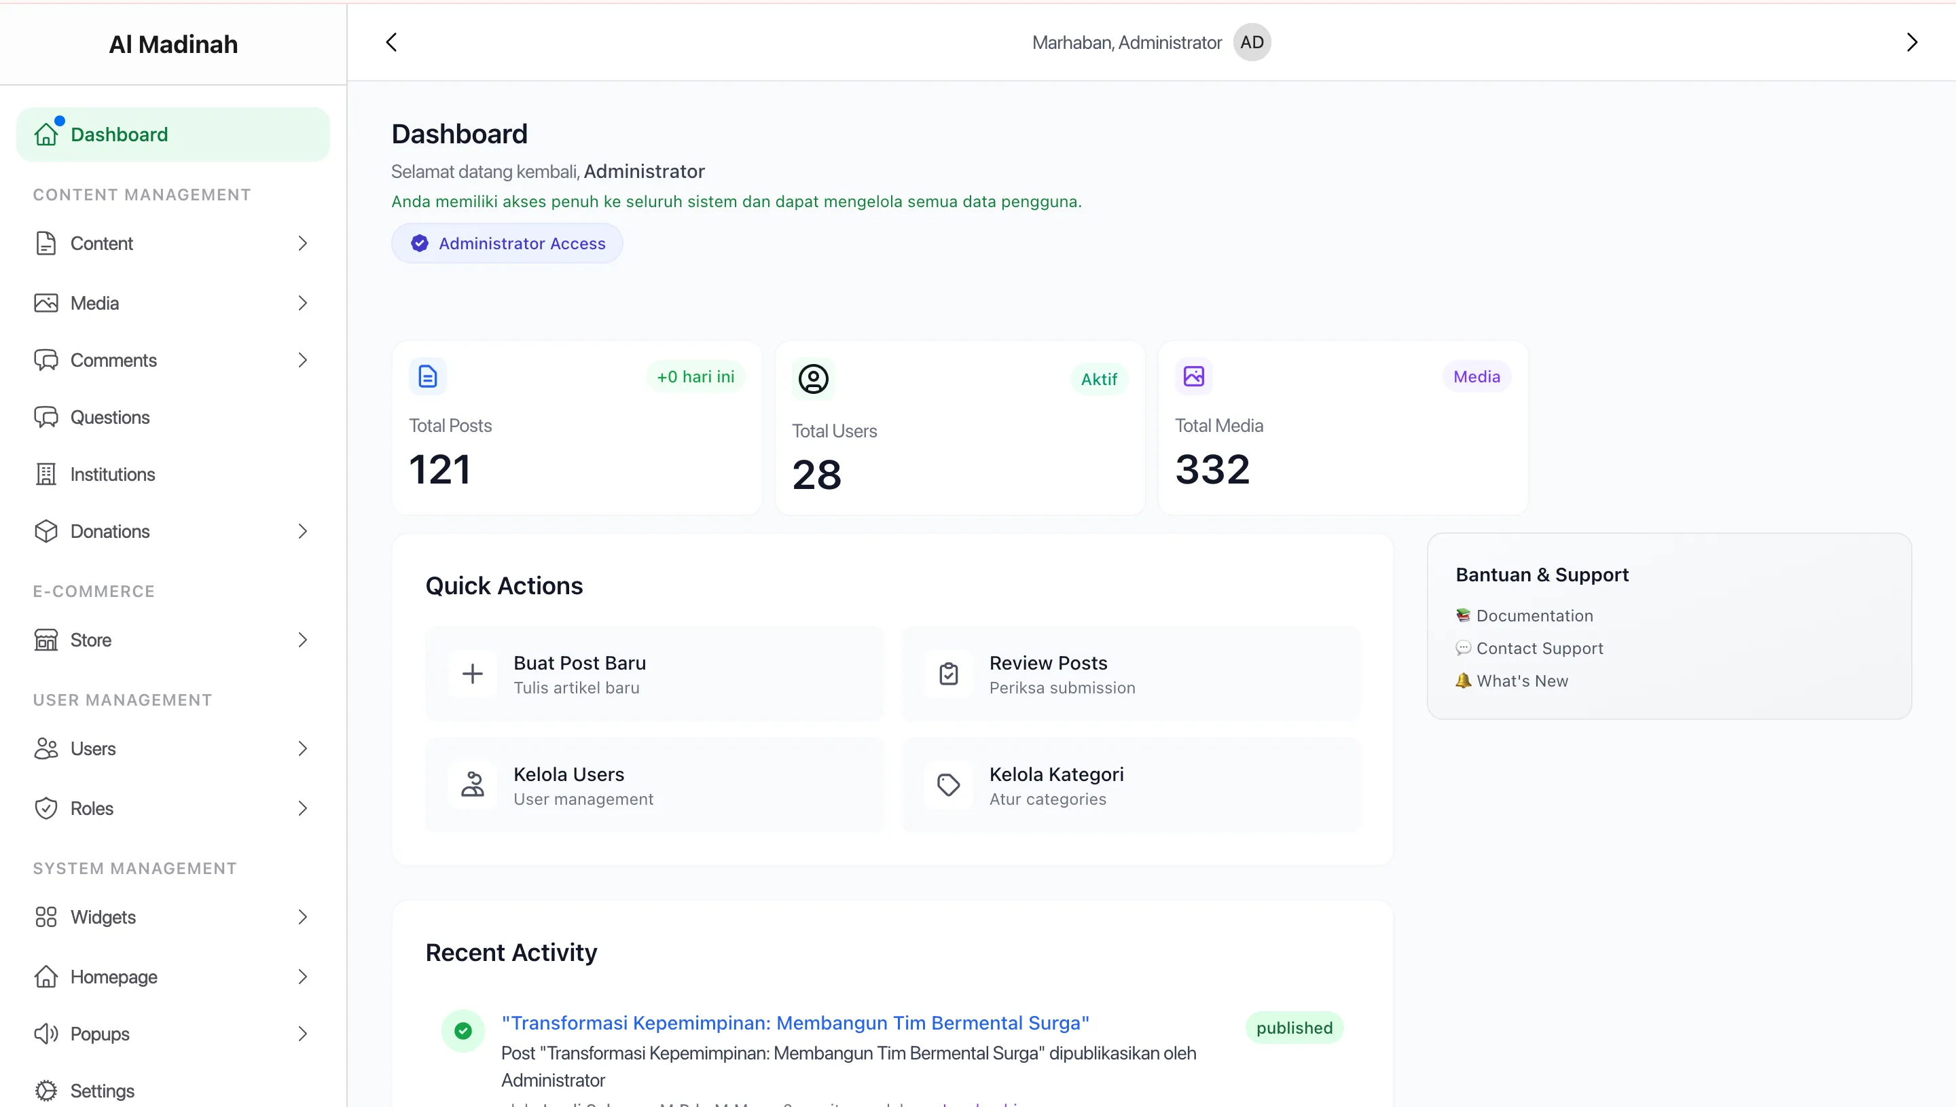Screen dimensions: 1956x1107
Task: Click the Total Posts document icon
Action: pos(427,376)
